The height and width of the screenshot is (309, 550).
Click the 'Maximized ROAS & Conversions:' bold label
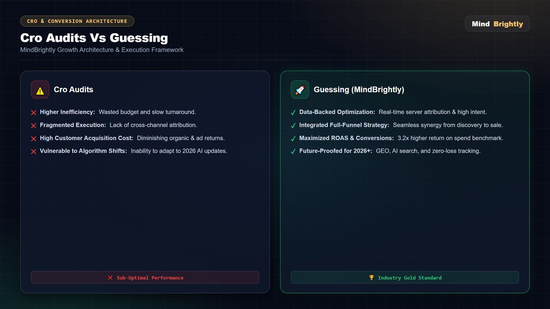coord(346,138)
